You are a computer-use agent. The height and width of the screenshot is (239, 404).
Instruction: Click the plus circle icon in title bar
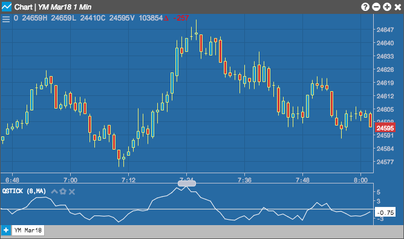point(387,7)
